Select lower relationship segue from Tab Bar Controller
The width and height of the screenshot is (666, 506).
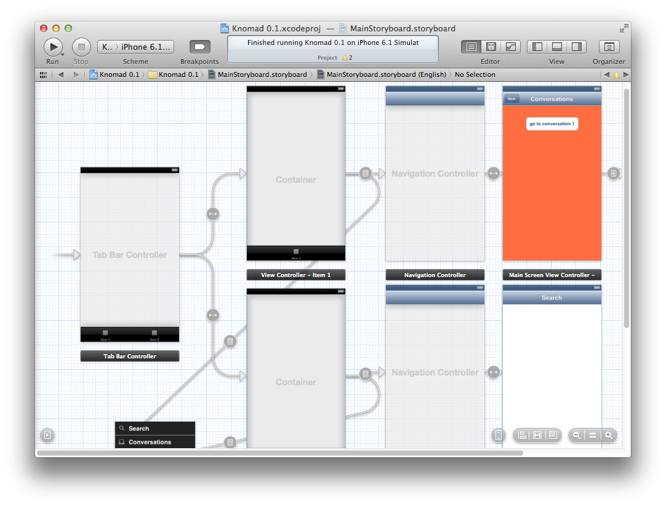click(x=213, y=315)
